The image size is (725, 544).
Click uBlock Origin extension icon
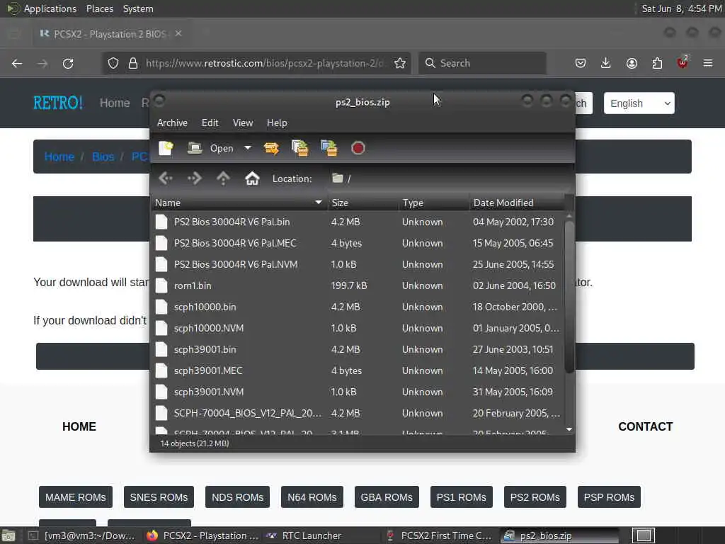683,63
